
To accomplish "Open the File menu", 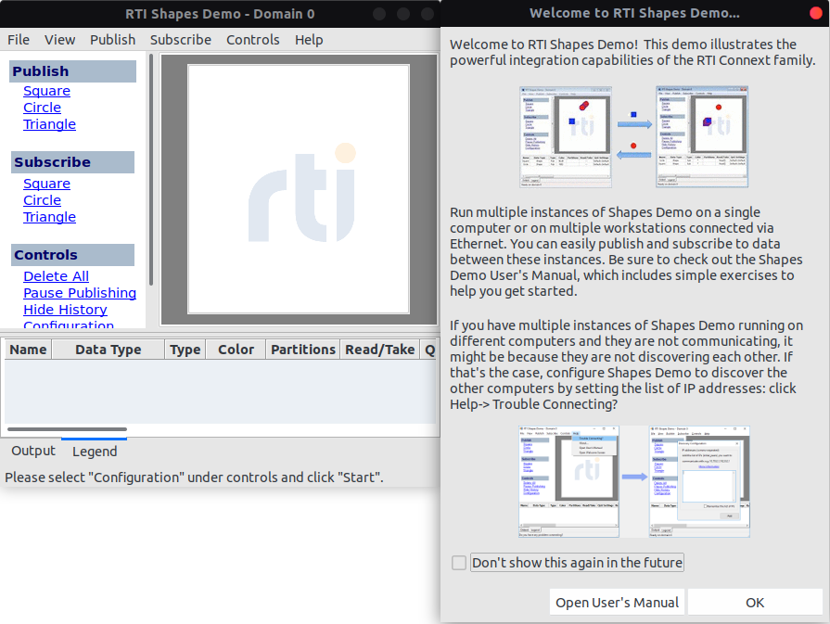I will tap(19, 40).
